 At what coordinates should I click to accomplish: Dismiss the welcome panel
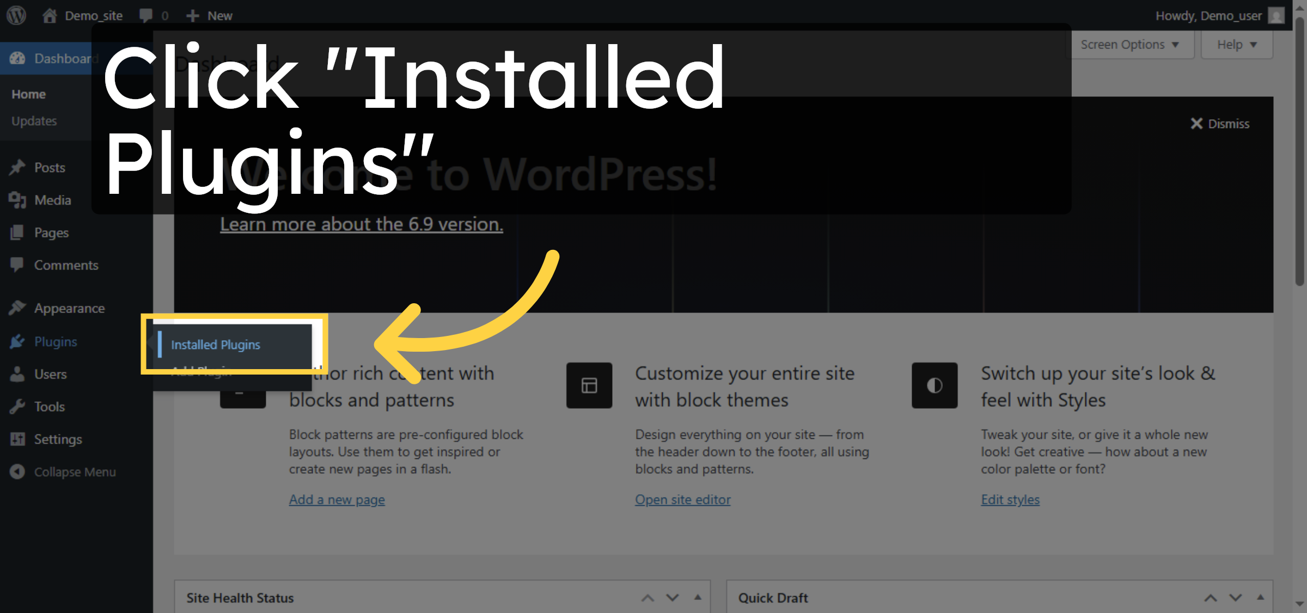coord(1220,124)
